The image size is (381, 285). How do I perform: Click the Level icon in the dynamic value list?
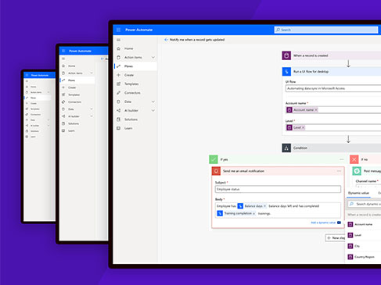click(x=350, y=235)
